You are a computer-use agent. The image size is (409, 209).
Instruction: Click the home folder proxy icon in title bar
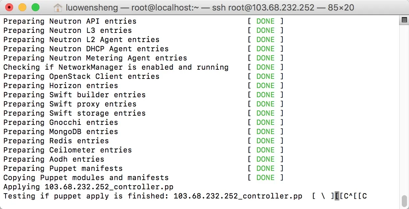click(58, 7)
